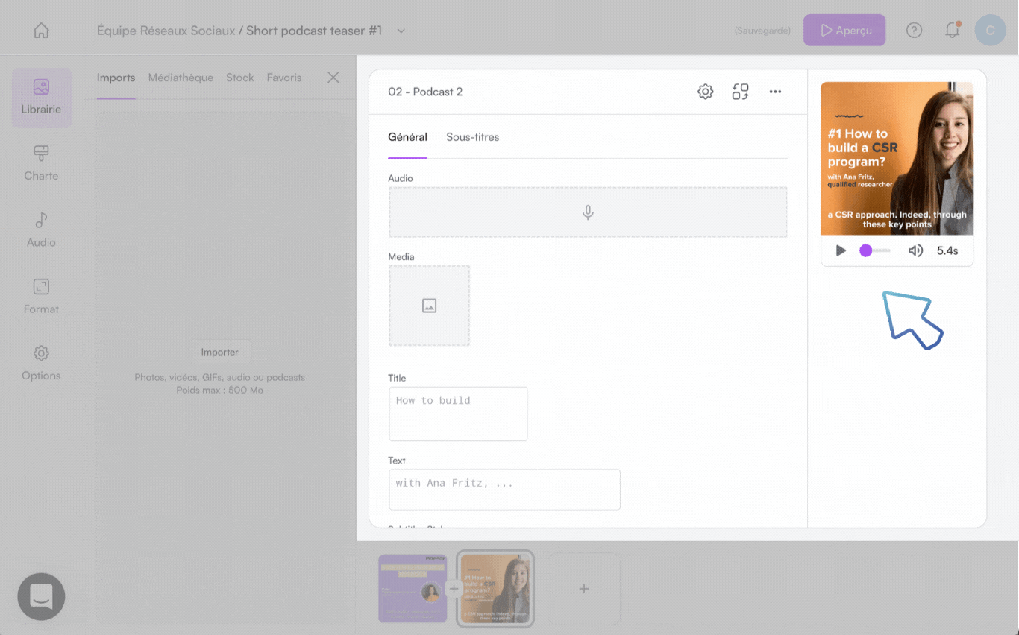Switch to the Sous-titres tab
Screen dimensions: 1019x635
472,137
